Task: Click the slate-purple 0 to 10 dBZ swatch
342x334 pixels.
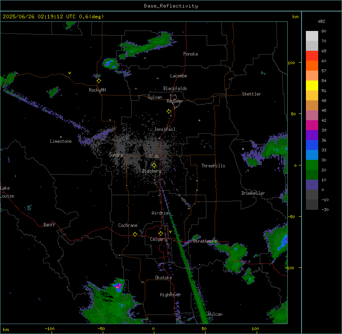Action: point(312,185)
